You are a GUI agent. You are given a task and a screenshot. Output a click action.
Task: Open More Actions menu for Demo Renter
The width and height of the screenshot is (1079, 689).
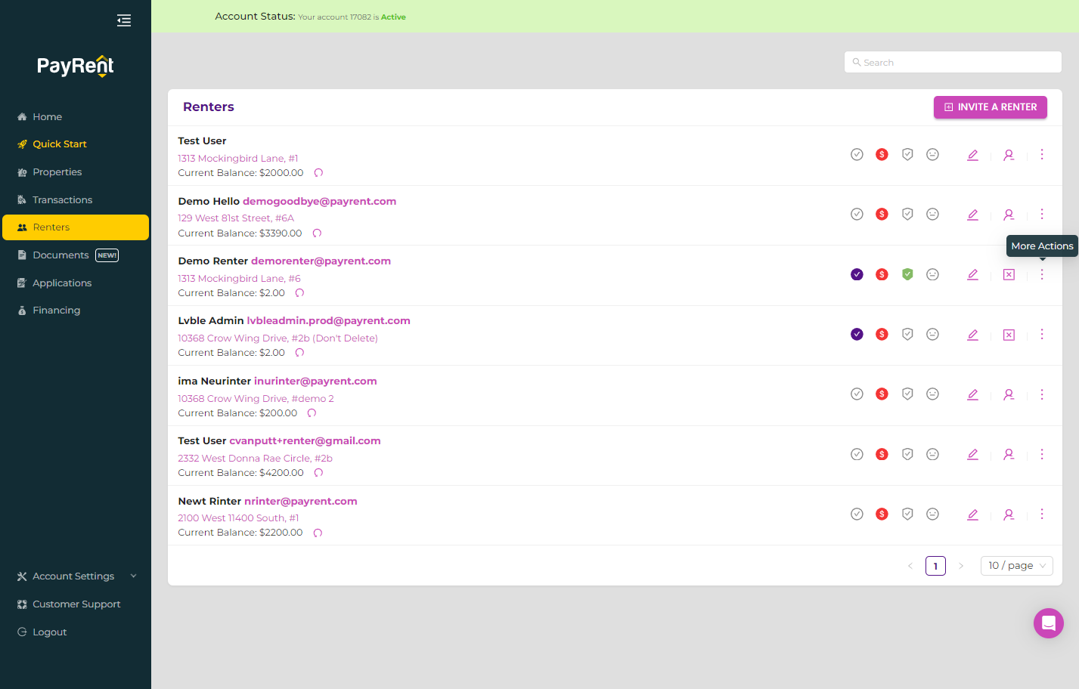1042,274
